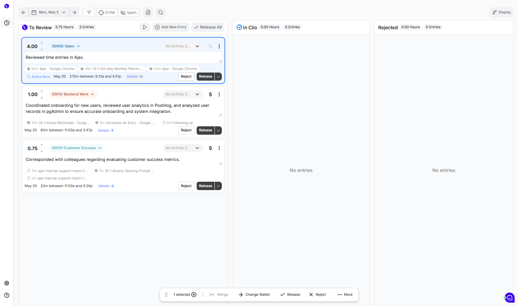
Task: Click the clock icon in left sidebar
Action: click(7, 23)
